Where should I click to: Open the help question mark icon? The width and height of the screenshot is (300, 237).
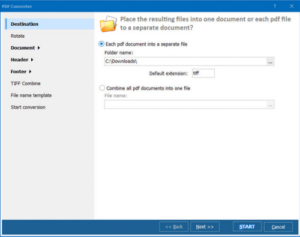click(275, 7)
